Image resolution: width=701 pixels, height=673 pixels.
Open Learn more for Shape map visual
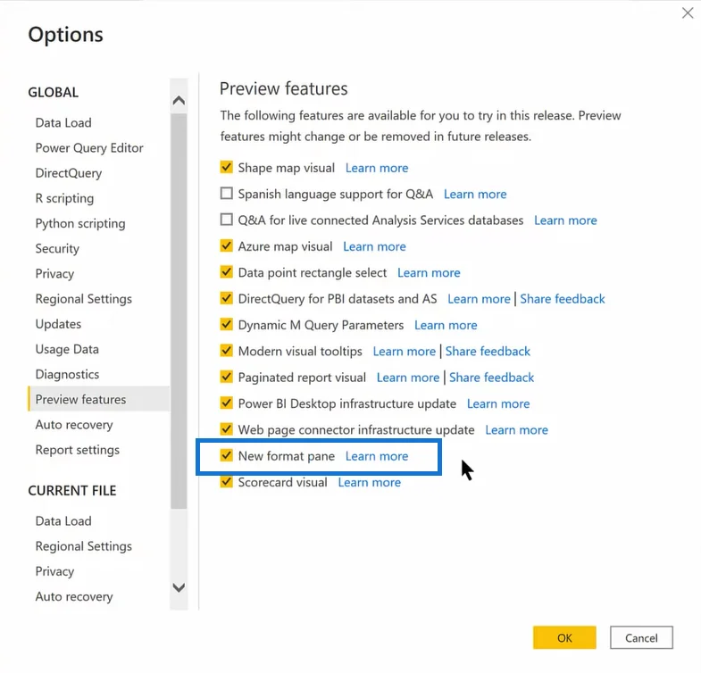tap(377, 168)
